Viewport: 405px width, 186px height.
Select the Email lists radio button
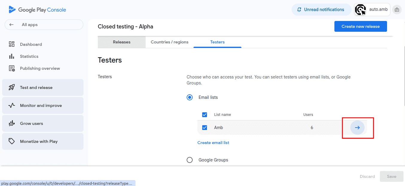coord(190,97)
